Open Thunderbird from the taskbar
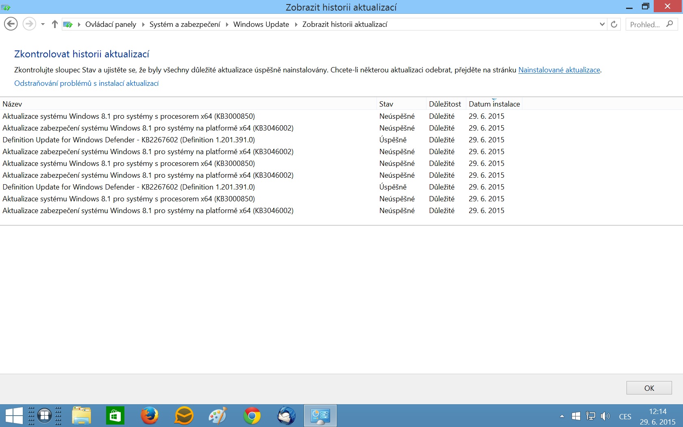 [x=286, y=416]
